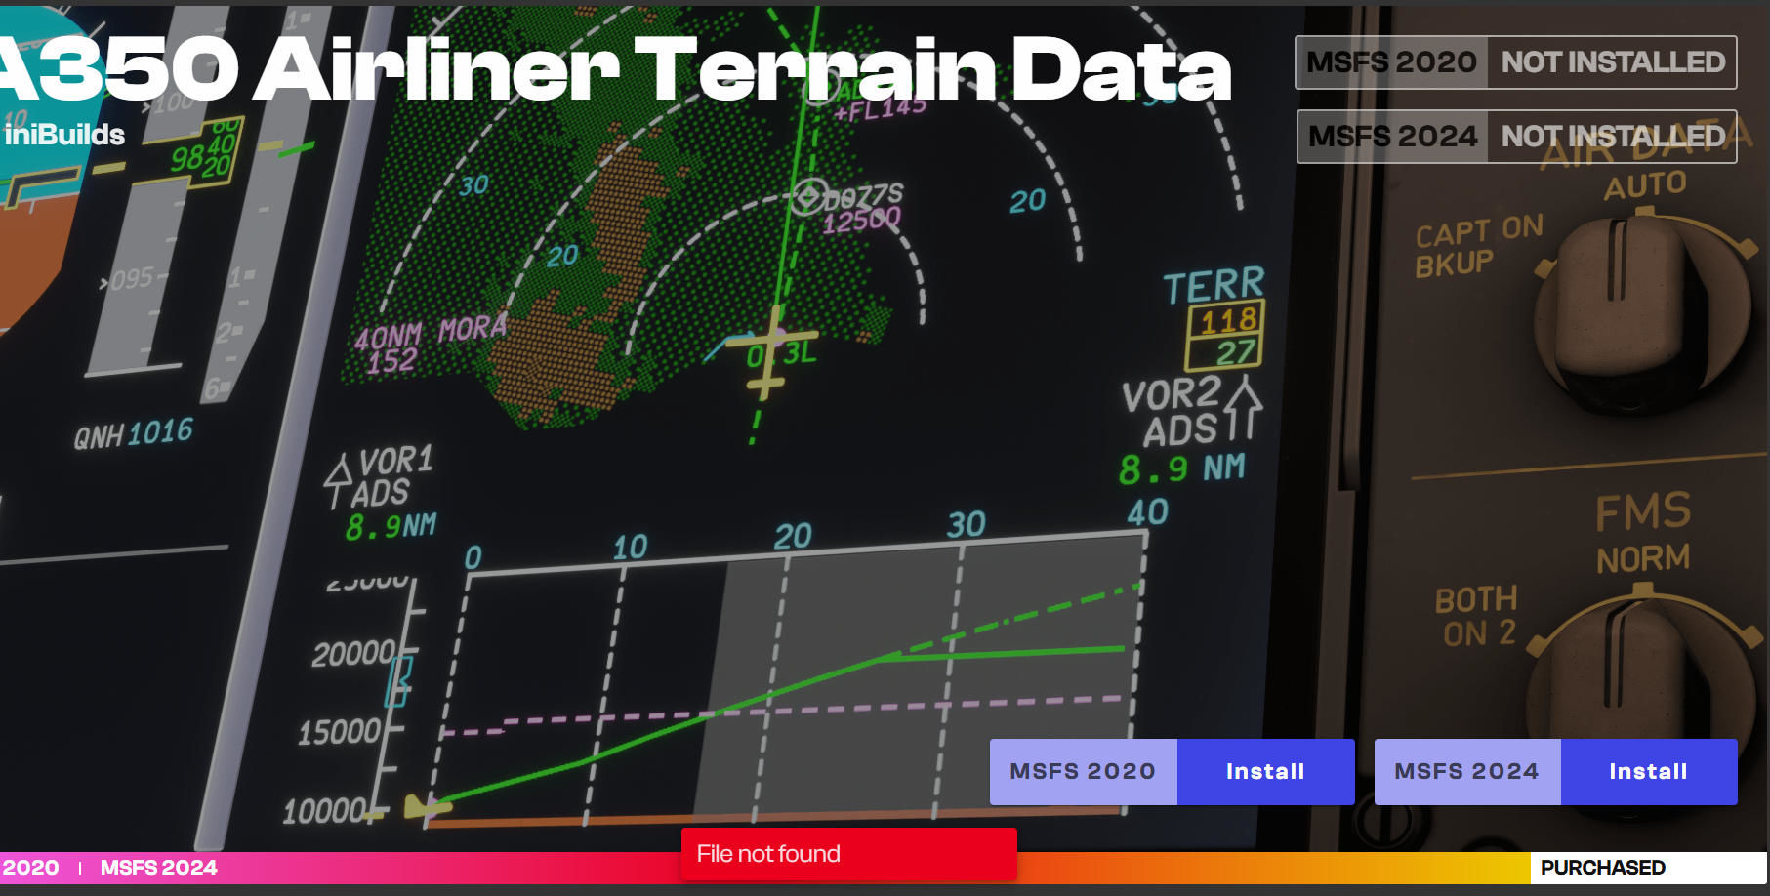Select the MSFS 2024 NOT INSTALLED status badge
Screen dimensions: 1770x896
click(x=1515, y=137)
